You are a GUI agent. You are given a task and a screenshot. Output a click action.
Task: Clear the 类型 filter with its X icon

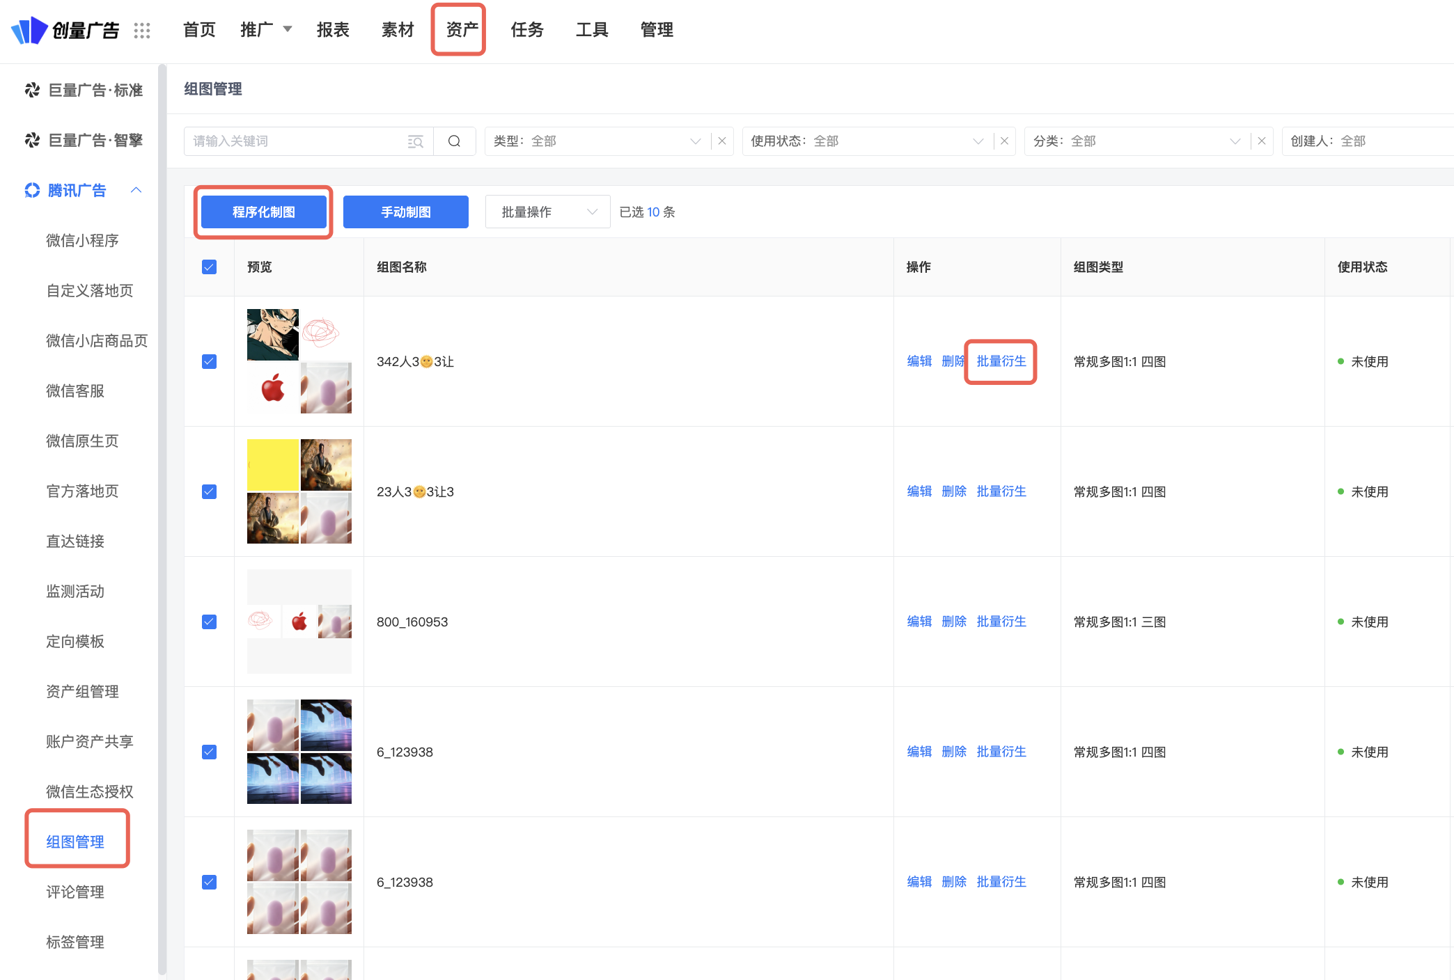pyautogui.click(x=722, y=141)
